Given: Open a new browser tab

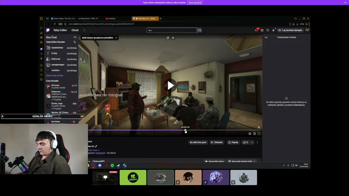Looking at the screenshot, I should [x=161, y=19].
